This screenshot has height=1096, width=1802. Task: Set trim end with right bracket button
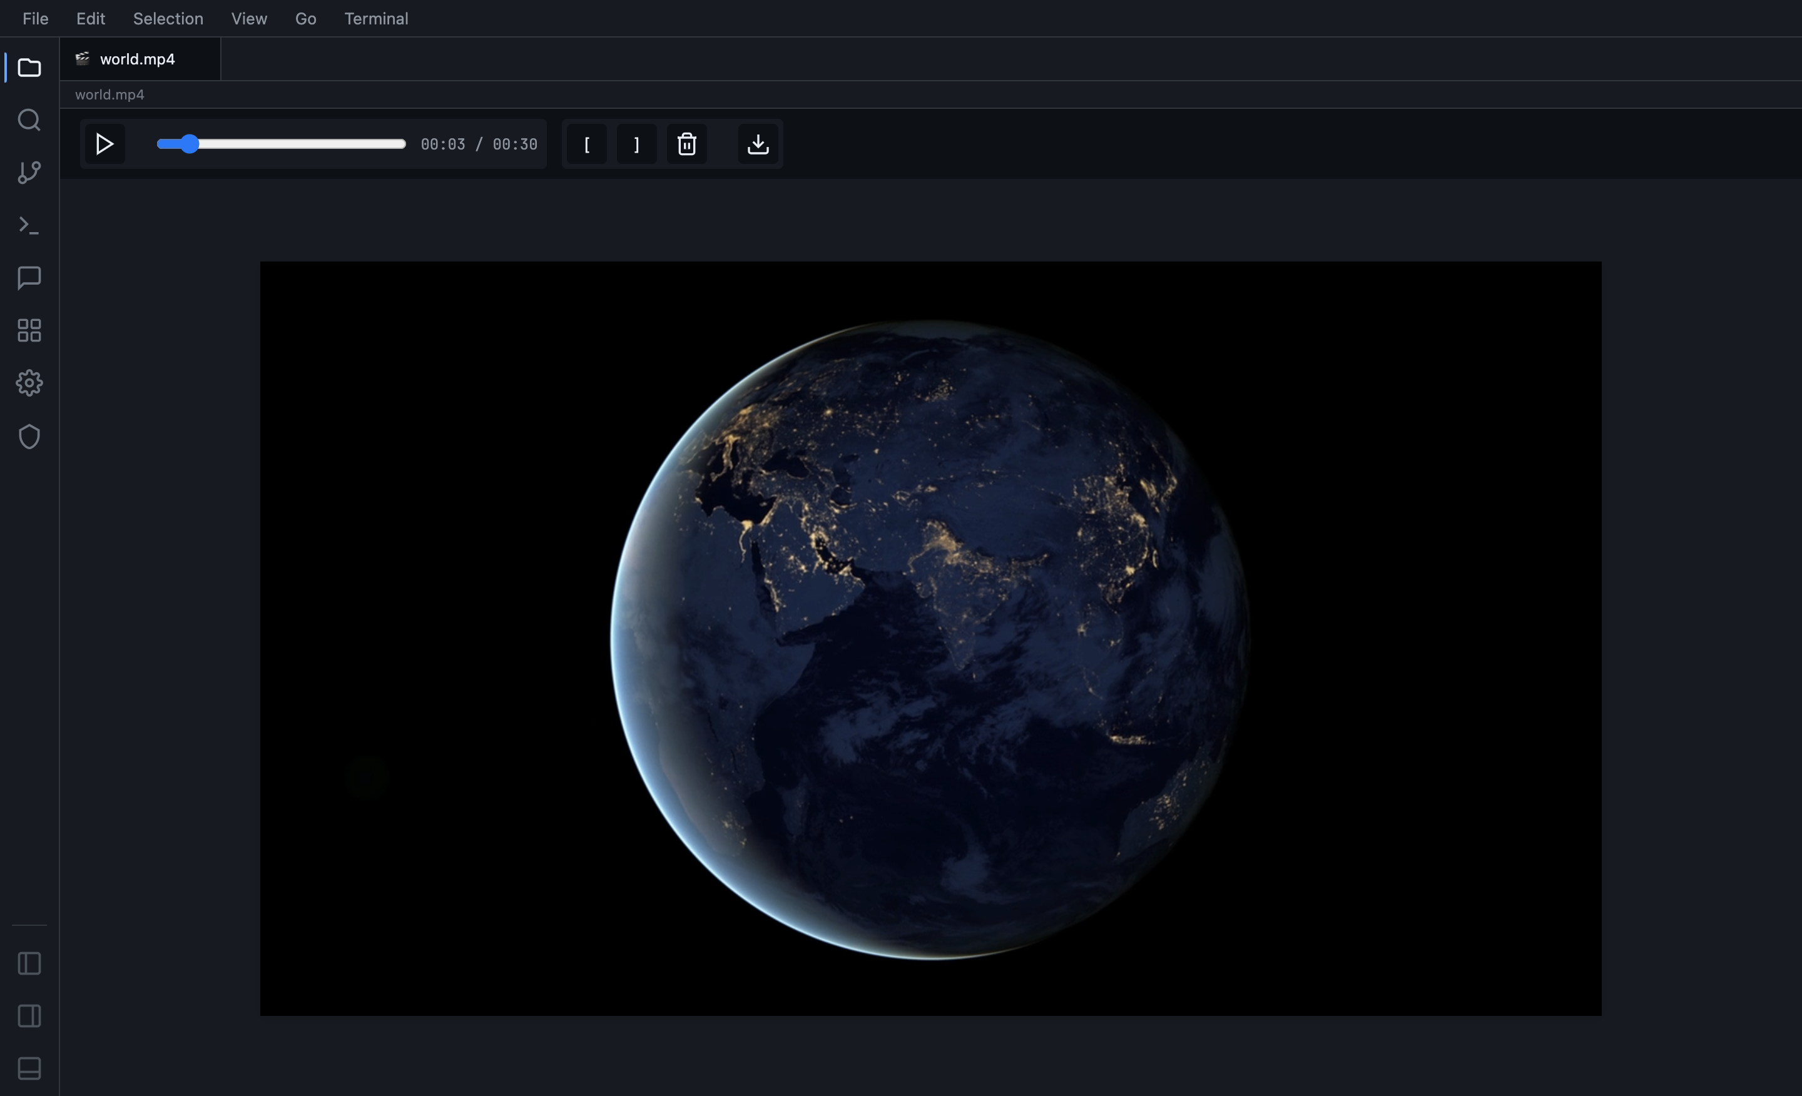636,144
